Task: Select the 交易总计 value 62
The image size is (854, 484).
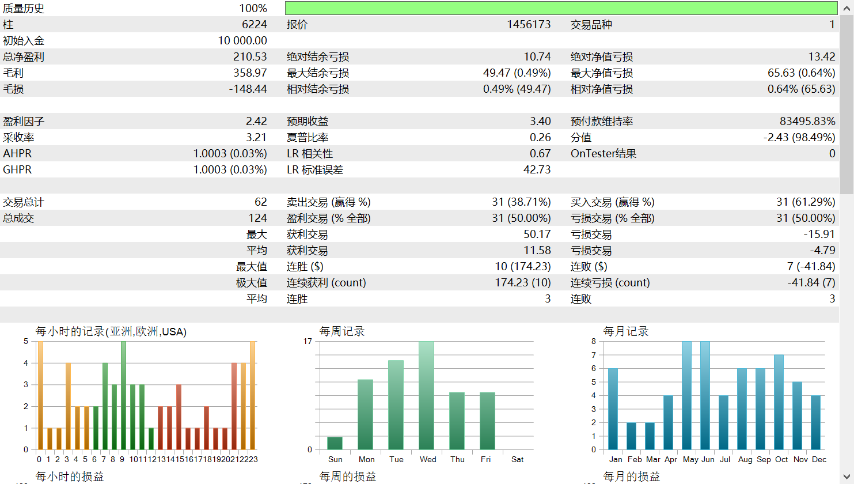Action: pyautogui.click(x=263, y=202)
